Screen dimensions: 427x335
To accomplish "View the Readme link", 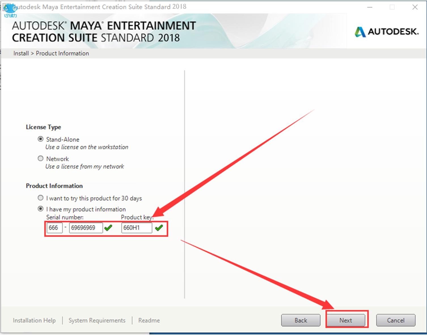I will 149,320.
